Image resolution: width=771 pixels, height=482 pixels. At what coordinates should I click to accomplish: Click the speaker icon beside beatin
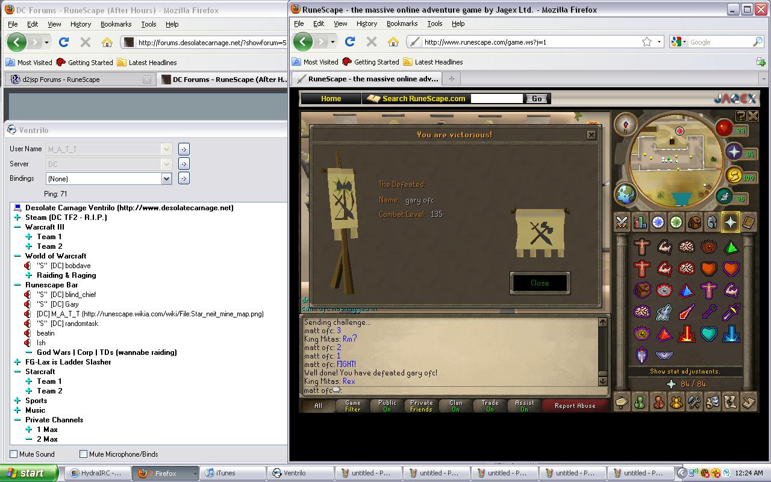28,333
